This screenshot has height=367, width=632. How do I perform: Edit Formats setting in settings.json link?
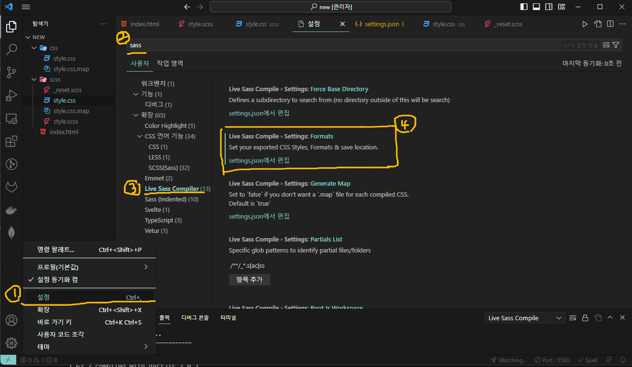tap(259, 160)
